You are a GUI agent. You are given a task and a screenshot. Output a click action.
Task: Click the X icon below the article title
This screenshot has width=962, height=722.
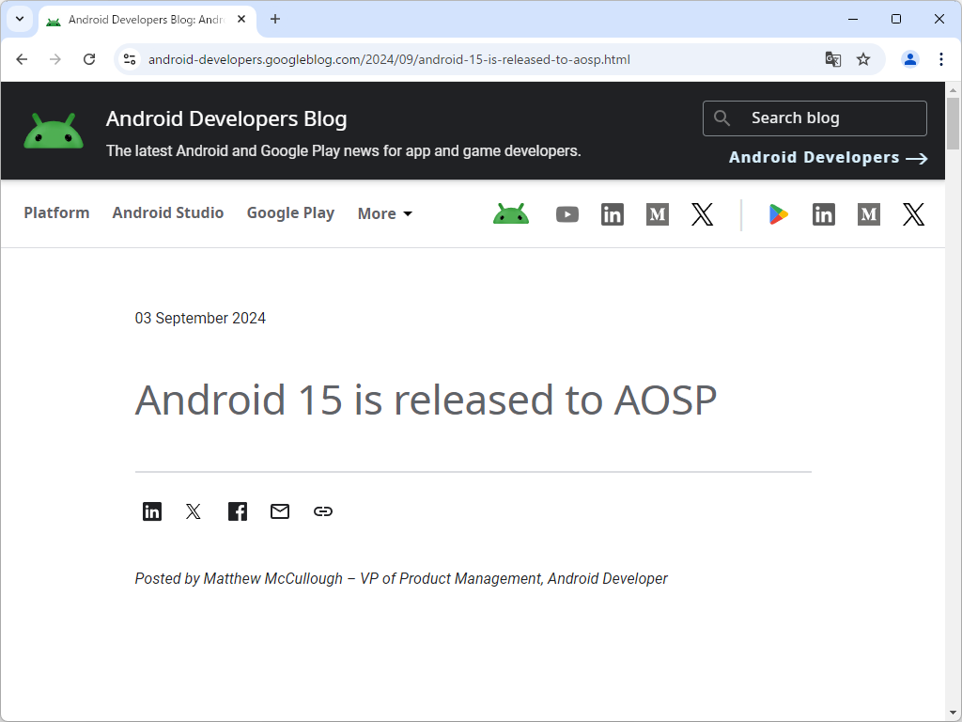(x=194, y=511)
